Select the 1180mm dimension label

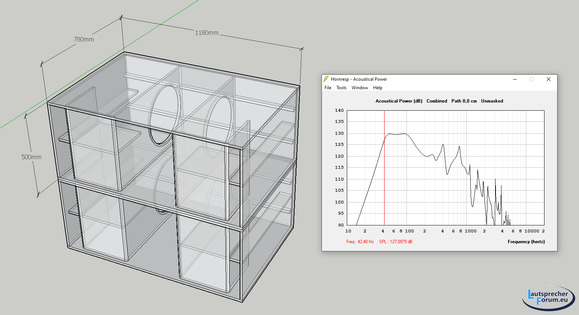(x=207, y=33)
